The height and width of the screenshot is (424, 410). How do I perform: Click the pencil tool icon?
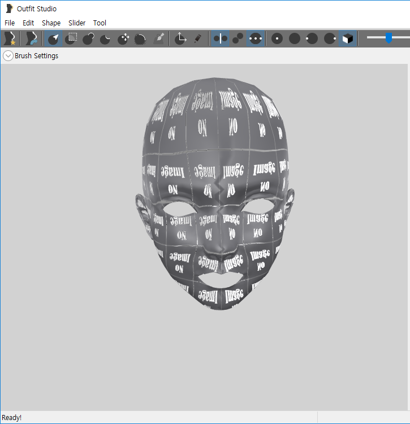(x=198, y=38)
